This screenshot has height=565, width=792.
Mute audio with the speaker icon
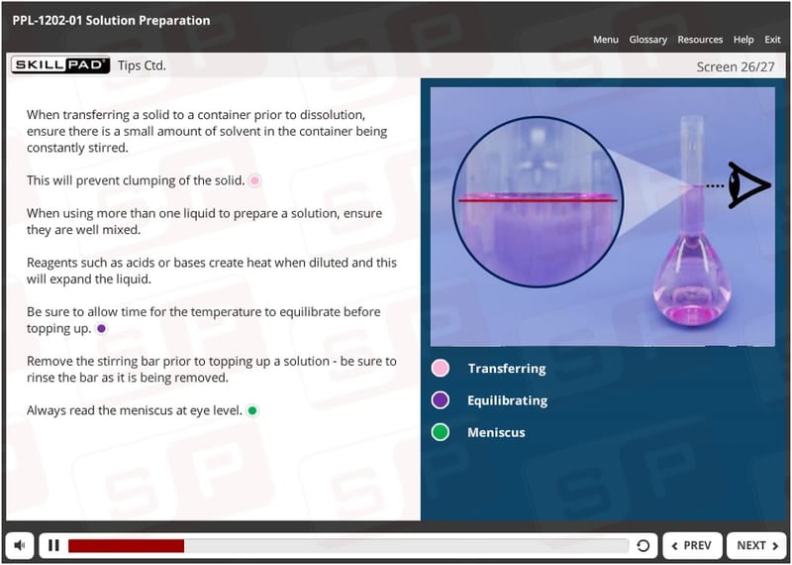pos(20,545)
